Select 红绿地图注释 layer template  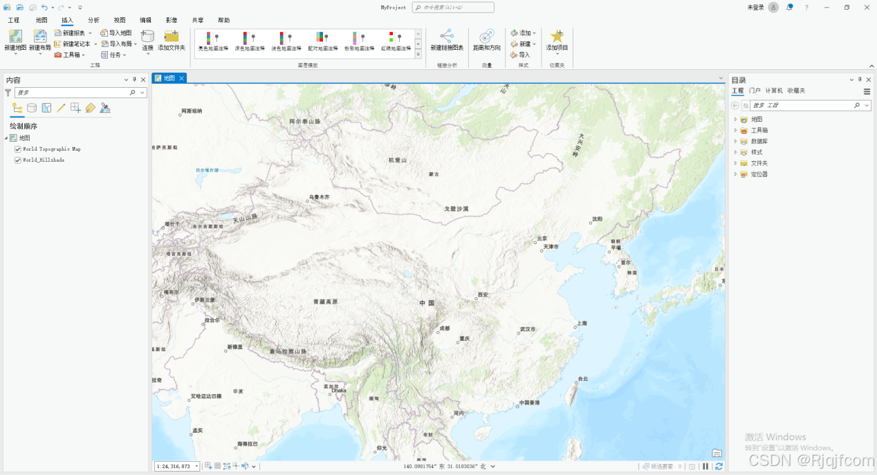click(396, 42)
